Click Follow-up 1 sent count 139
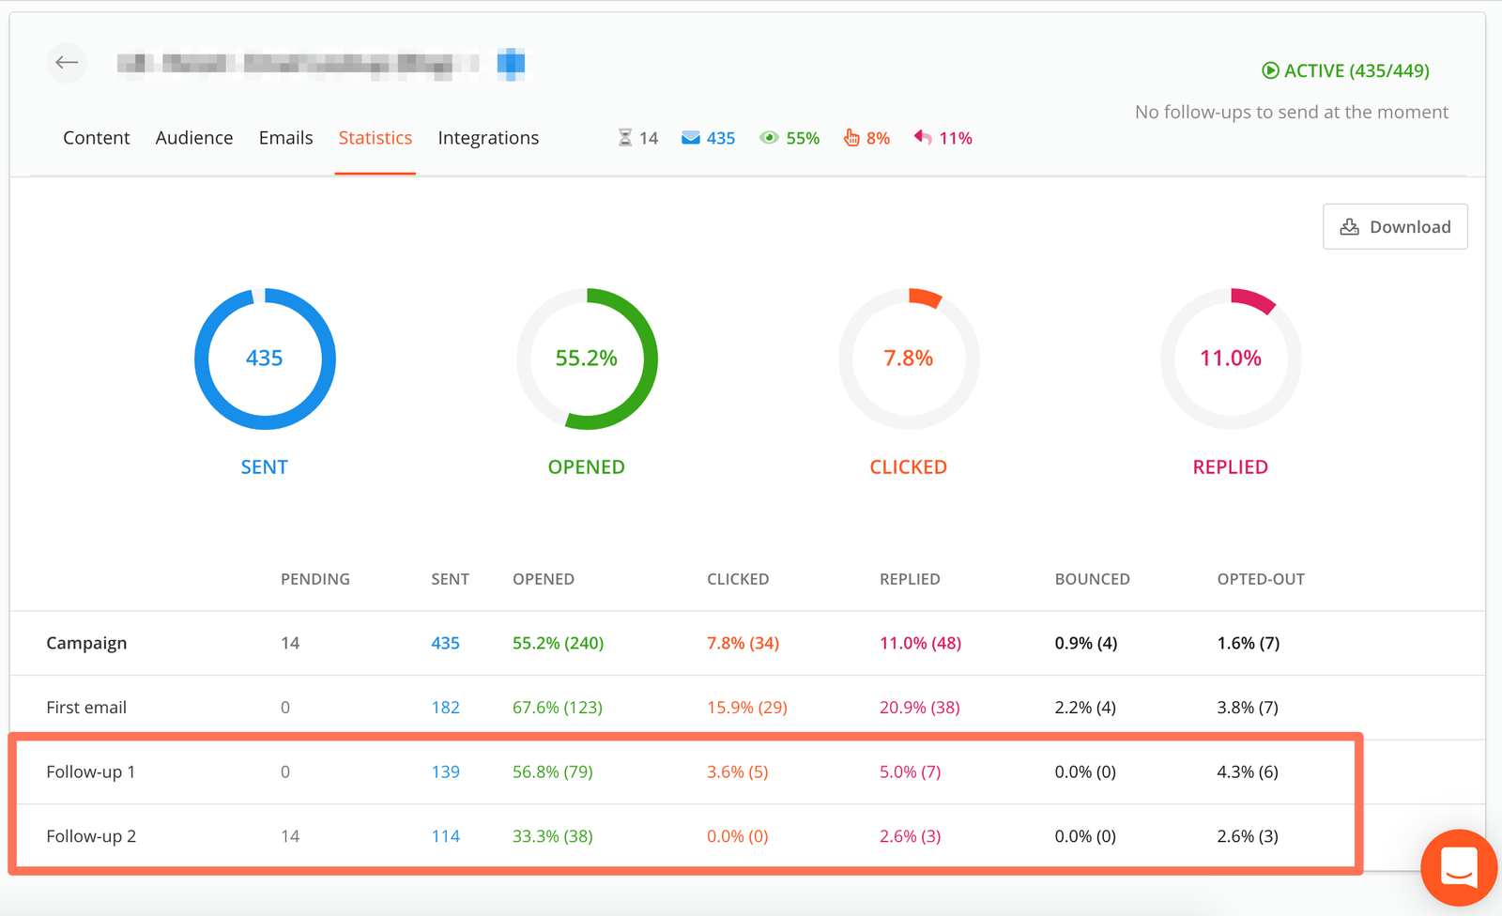The image size is (1502, 916). [x=445, y=771]
